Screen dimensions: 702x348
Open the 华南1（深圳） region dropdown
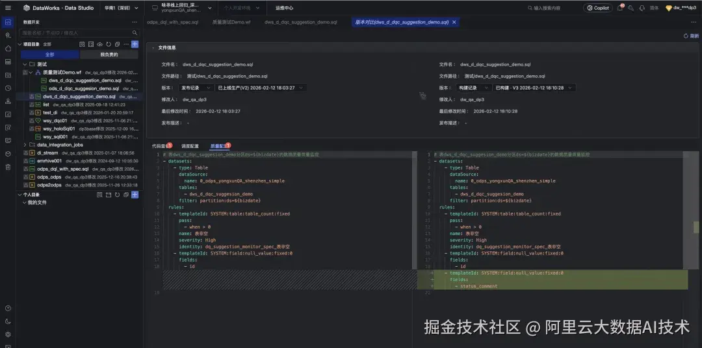pyautogui.click(x=121, y=8)
